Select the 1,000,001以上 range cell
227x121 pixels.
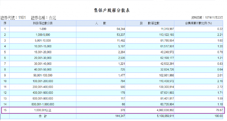(43, 110)
